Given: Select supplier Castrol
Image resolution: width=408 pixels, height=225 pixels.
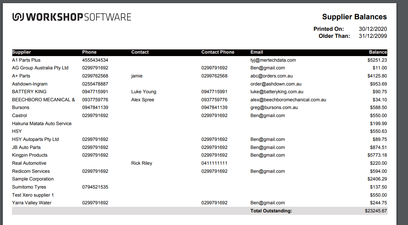Looking at the screenshot, I should coord(19,116).
